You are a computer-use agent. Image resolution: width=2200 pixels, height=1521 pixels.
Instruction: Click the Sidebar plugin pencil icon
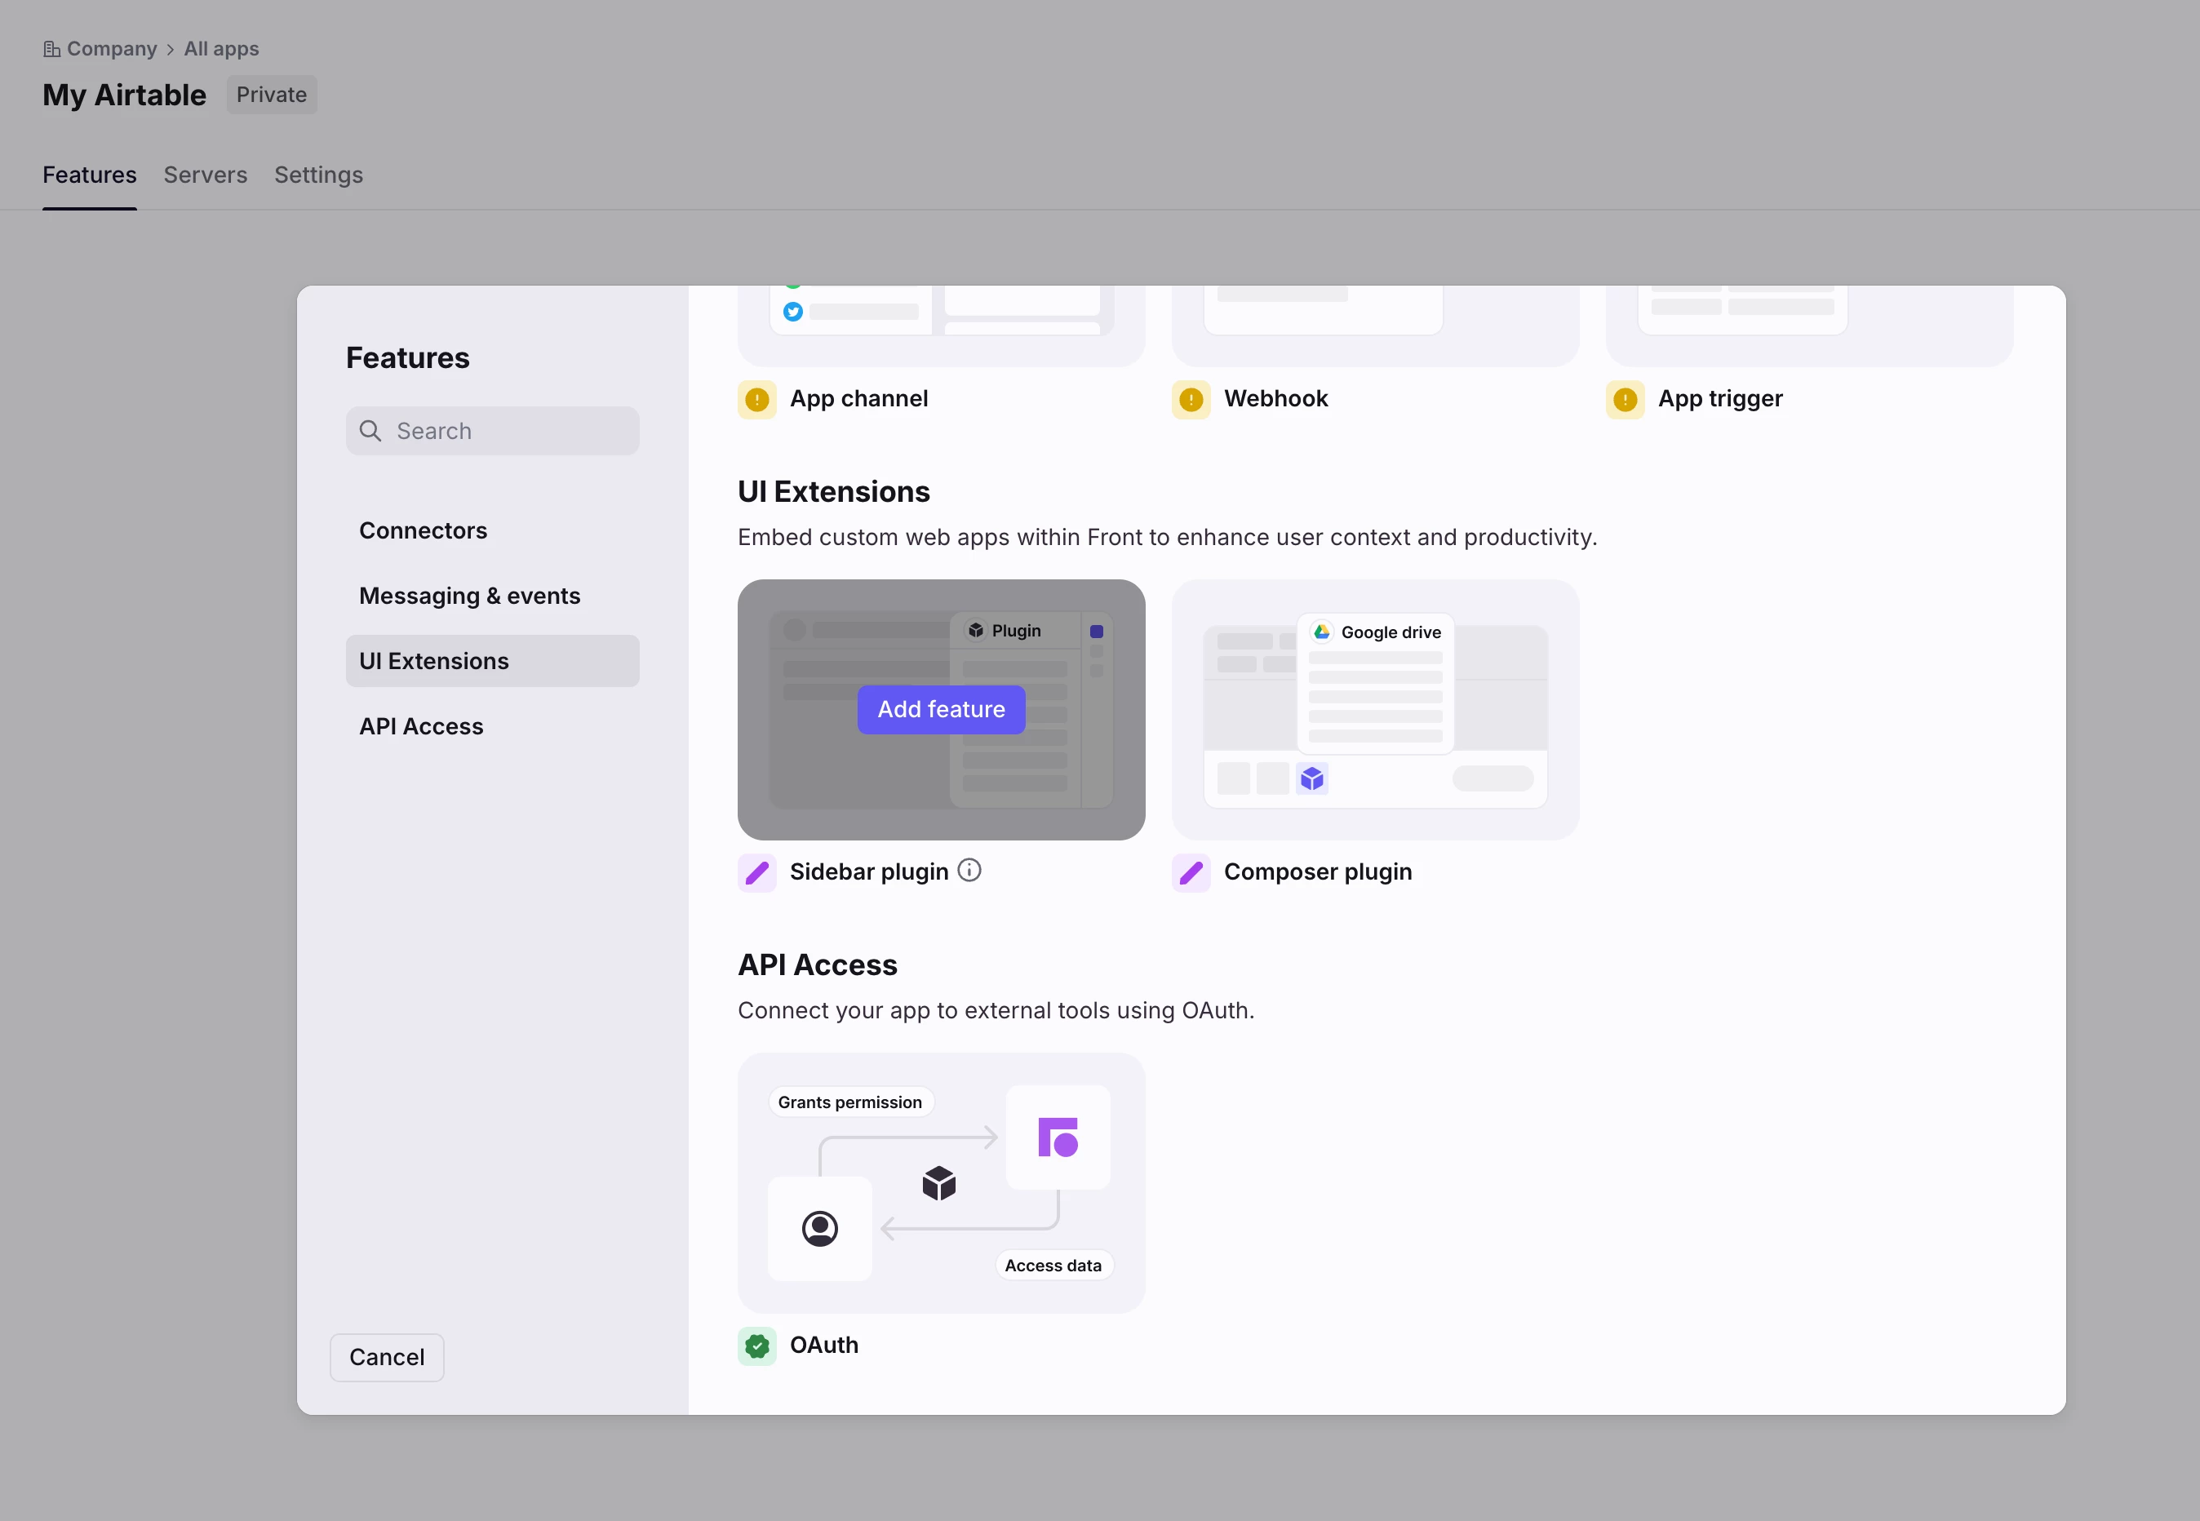tap(756, 873)
